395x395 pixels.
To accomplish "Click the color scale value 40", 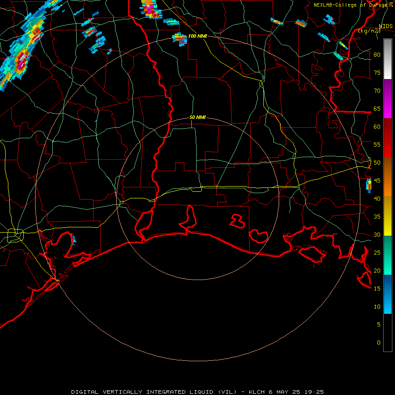I will 377,198.
